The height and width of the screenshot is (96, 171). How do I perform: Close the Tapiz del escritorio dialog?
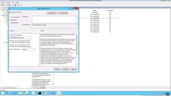click(x=76, y=8)
